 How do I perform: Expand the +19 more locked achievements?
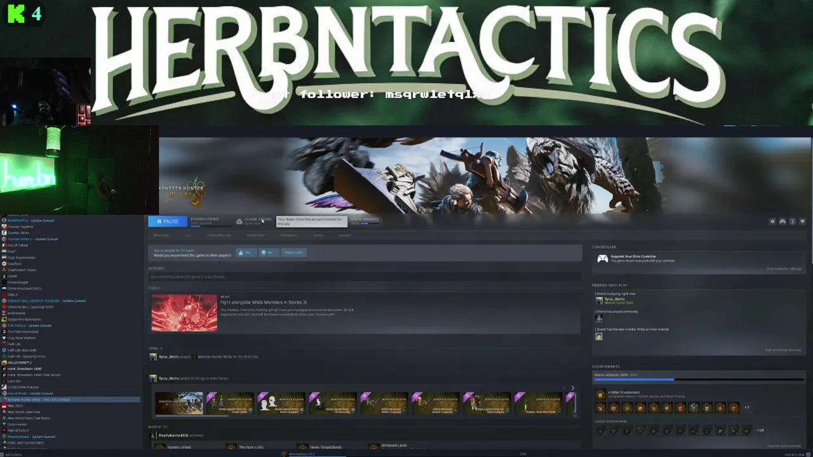coord(760,430)
